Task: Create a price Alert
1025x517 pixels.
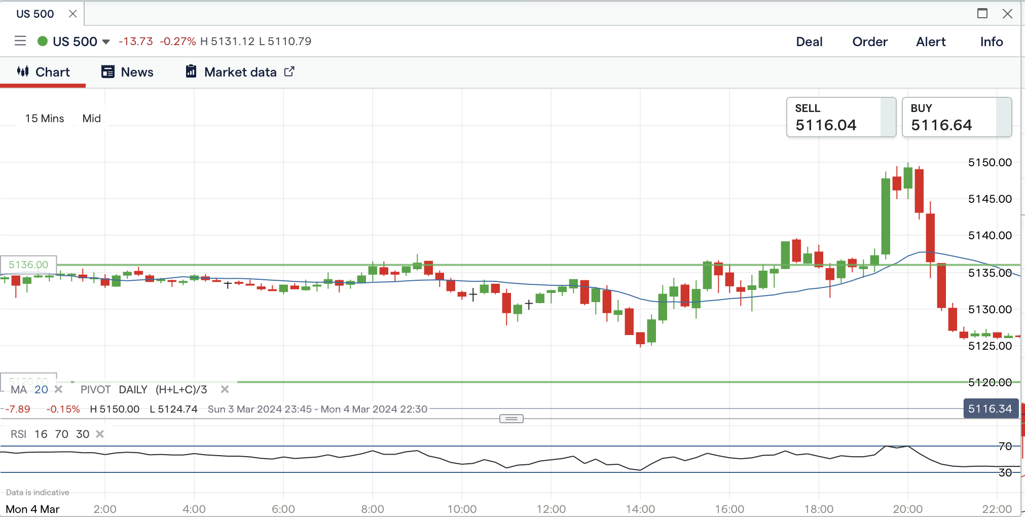Action: (x=931, y=42)
